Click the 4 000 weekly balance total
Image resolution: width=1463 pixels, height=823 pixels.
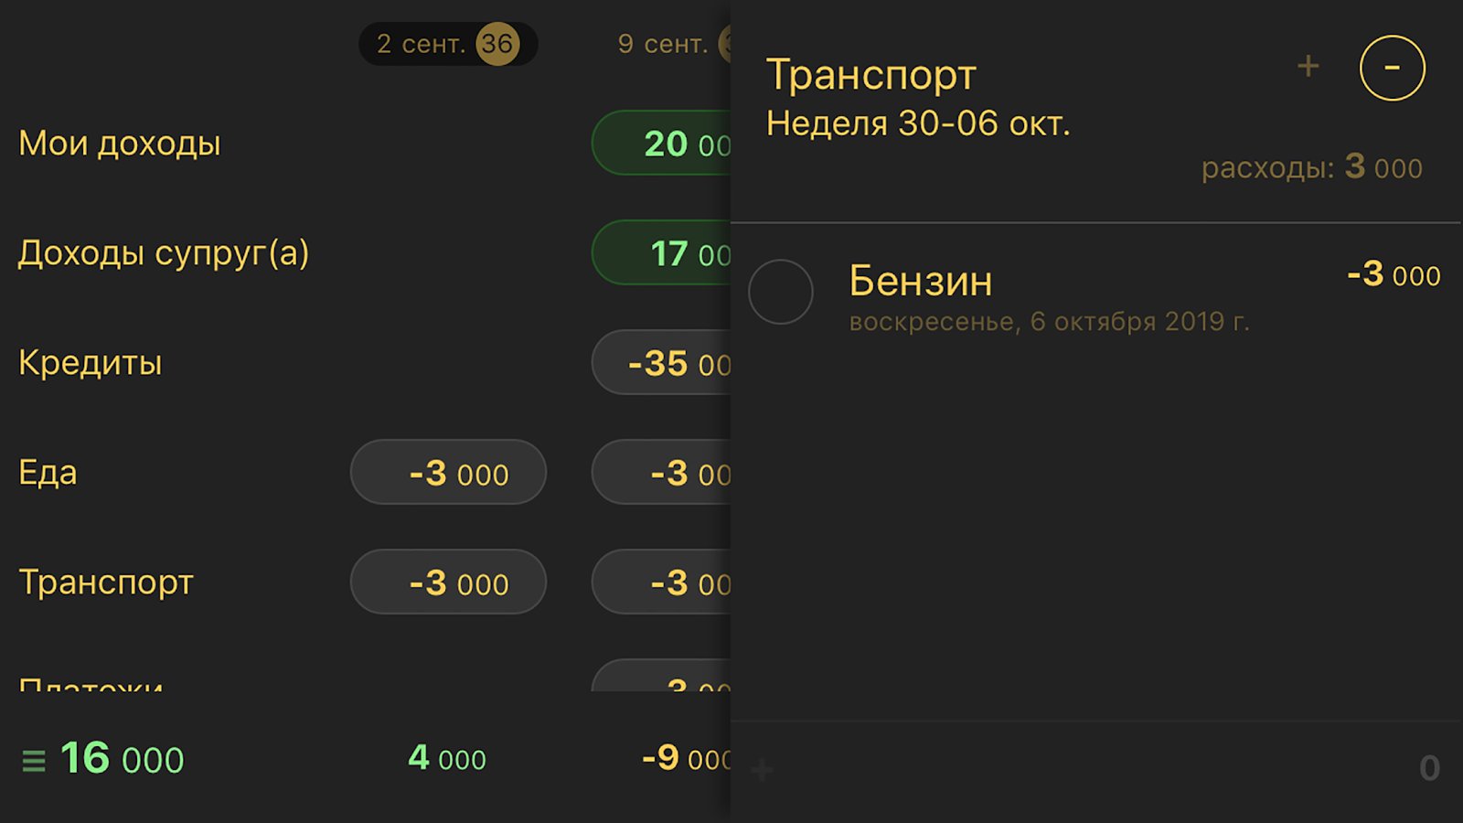pyautogui.click(x=447, y=758)
